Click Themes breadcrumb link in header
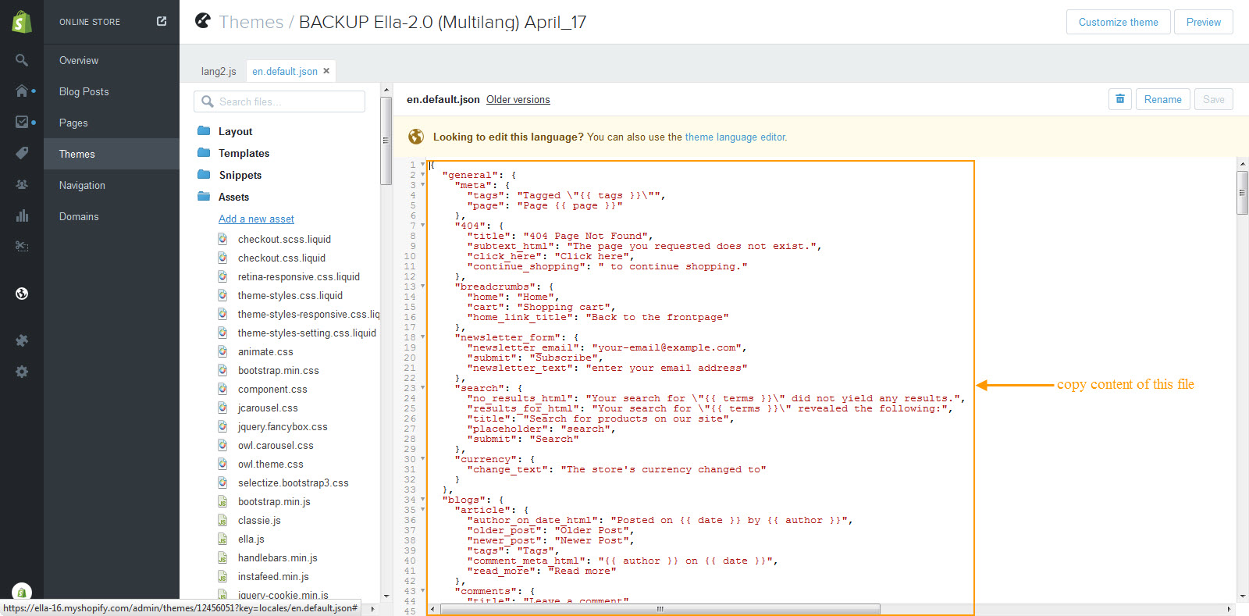 click(x=251, y=22)
